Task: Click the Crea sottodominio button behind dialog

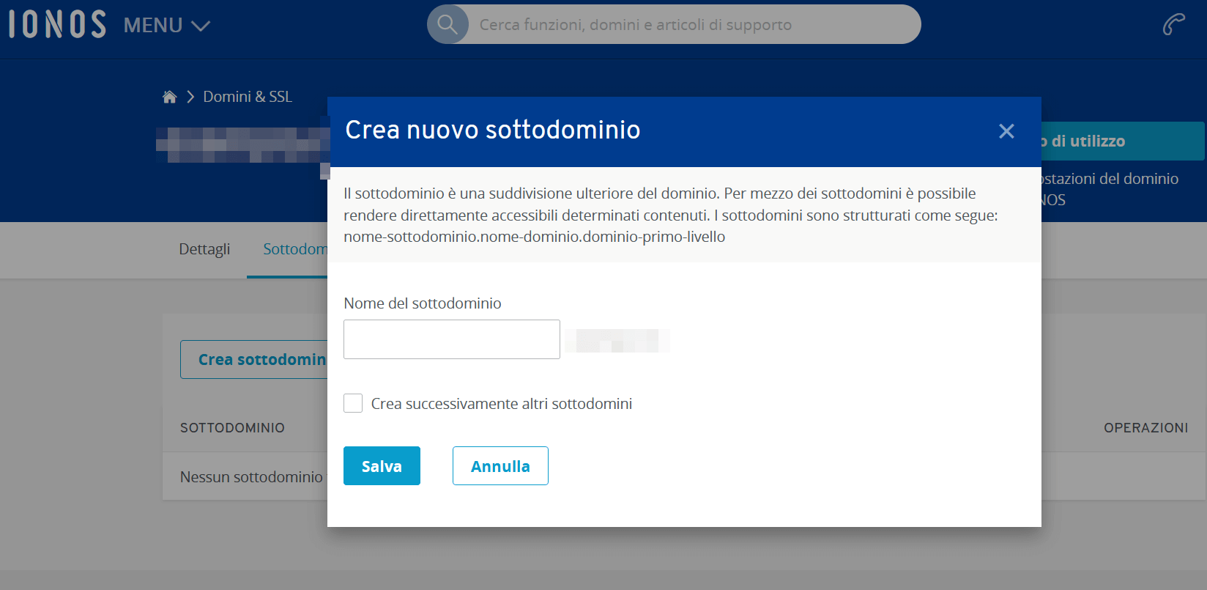Action: [x=253, y=359]
